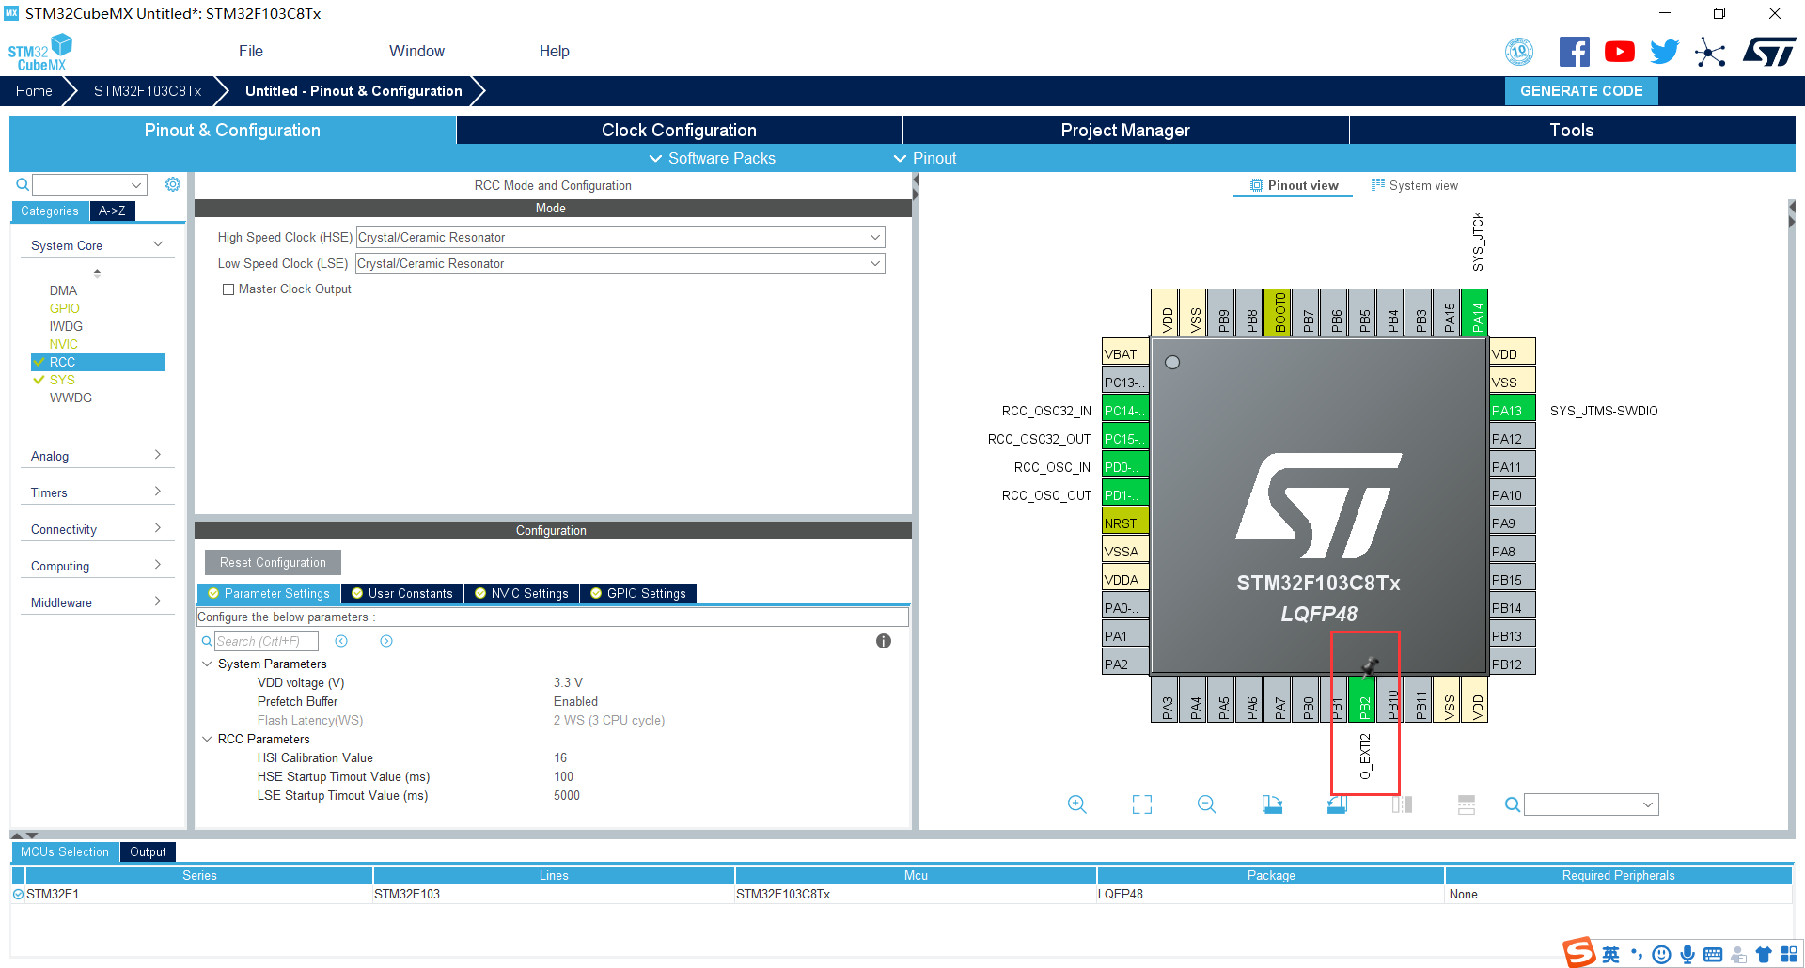The image size is (1805, 968).
Task: Enable the Master Clock Output checkbox
Action: tap(228, 289)
